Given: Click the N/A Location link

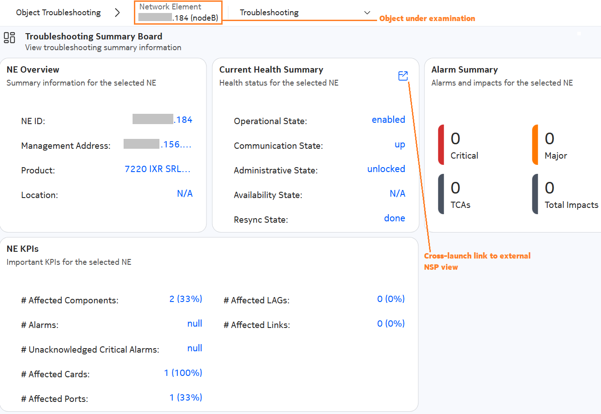Looking at the screenshot, I should click(x=185, y=193).
